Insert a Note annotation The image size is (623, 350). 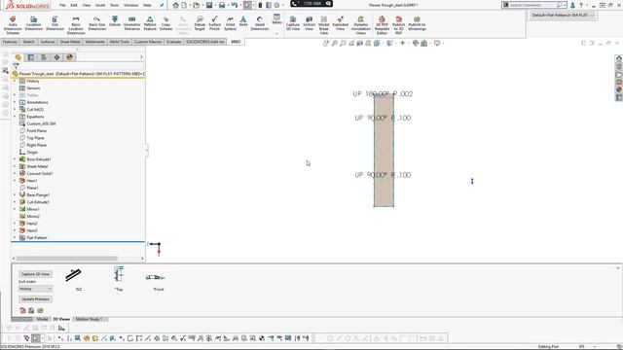pyautogui.click(x=243, y=21)
